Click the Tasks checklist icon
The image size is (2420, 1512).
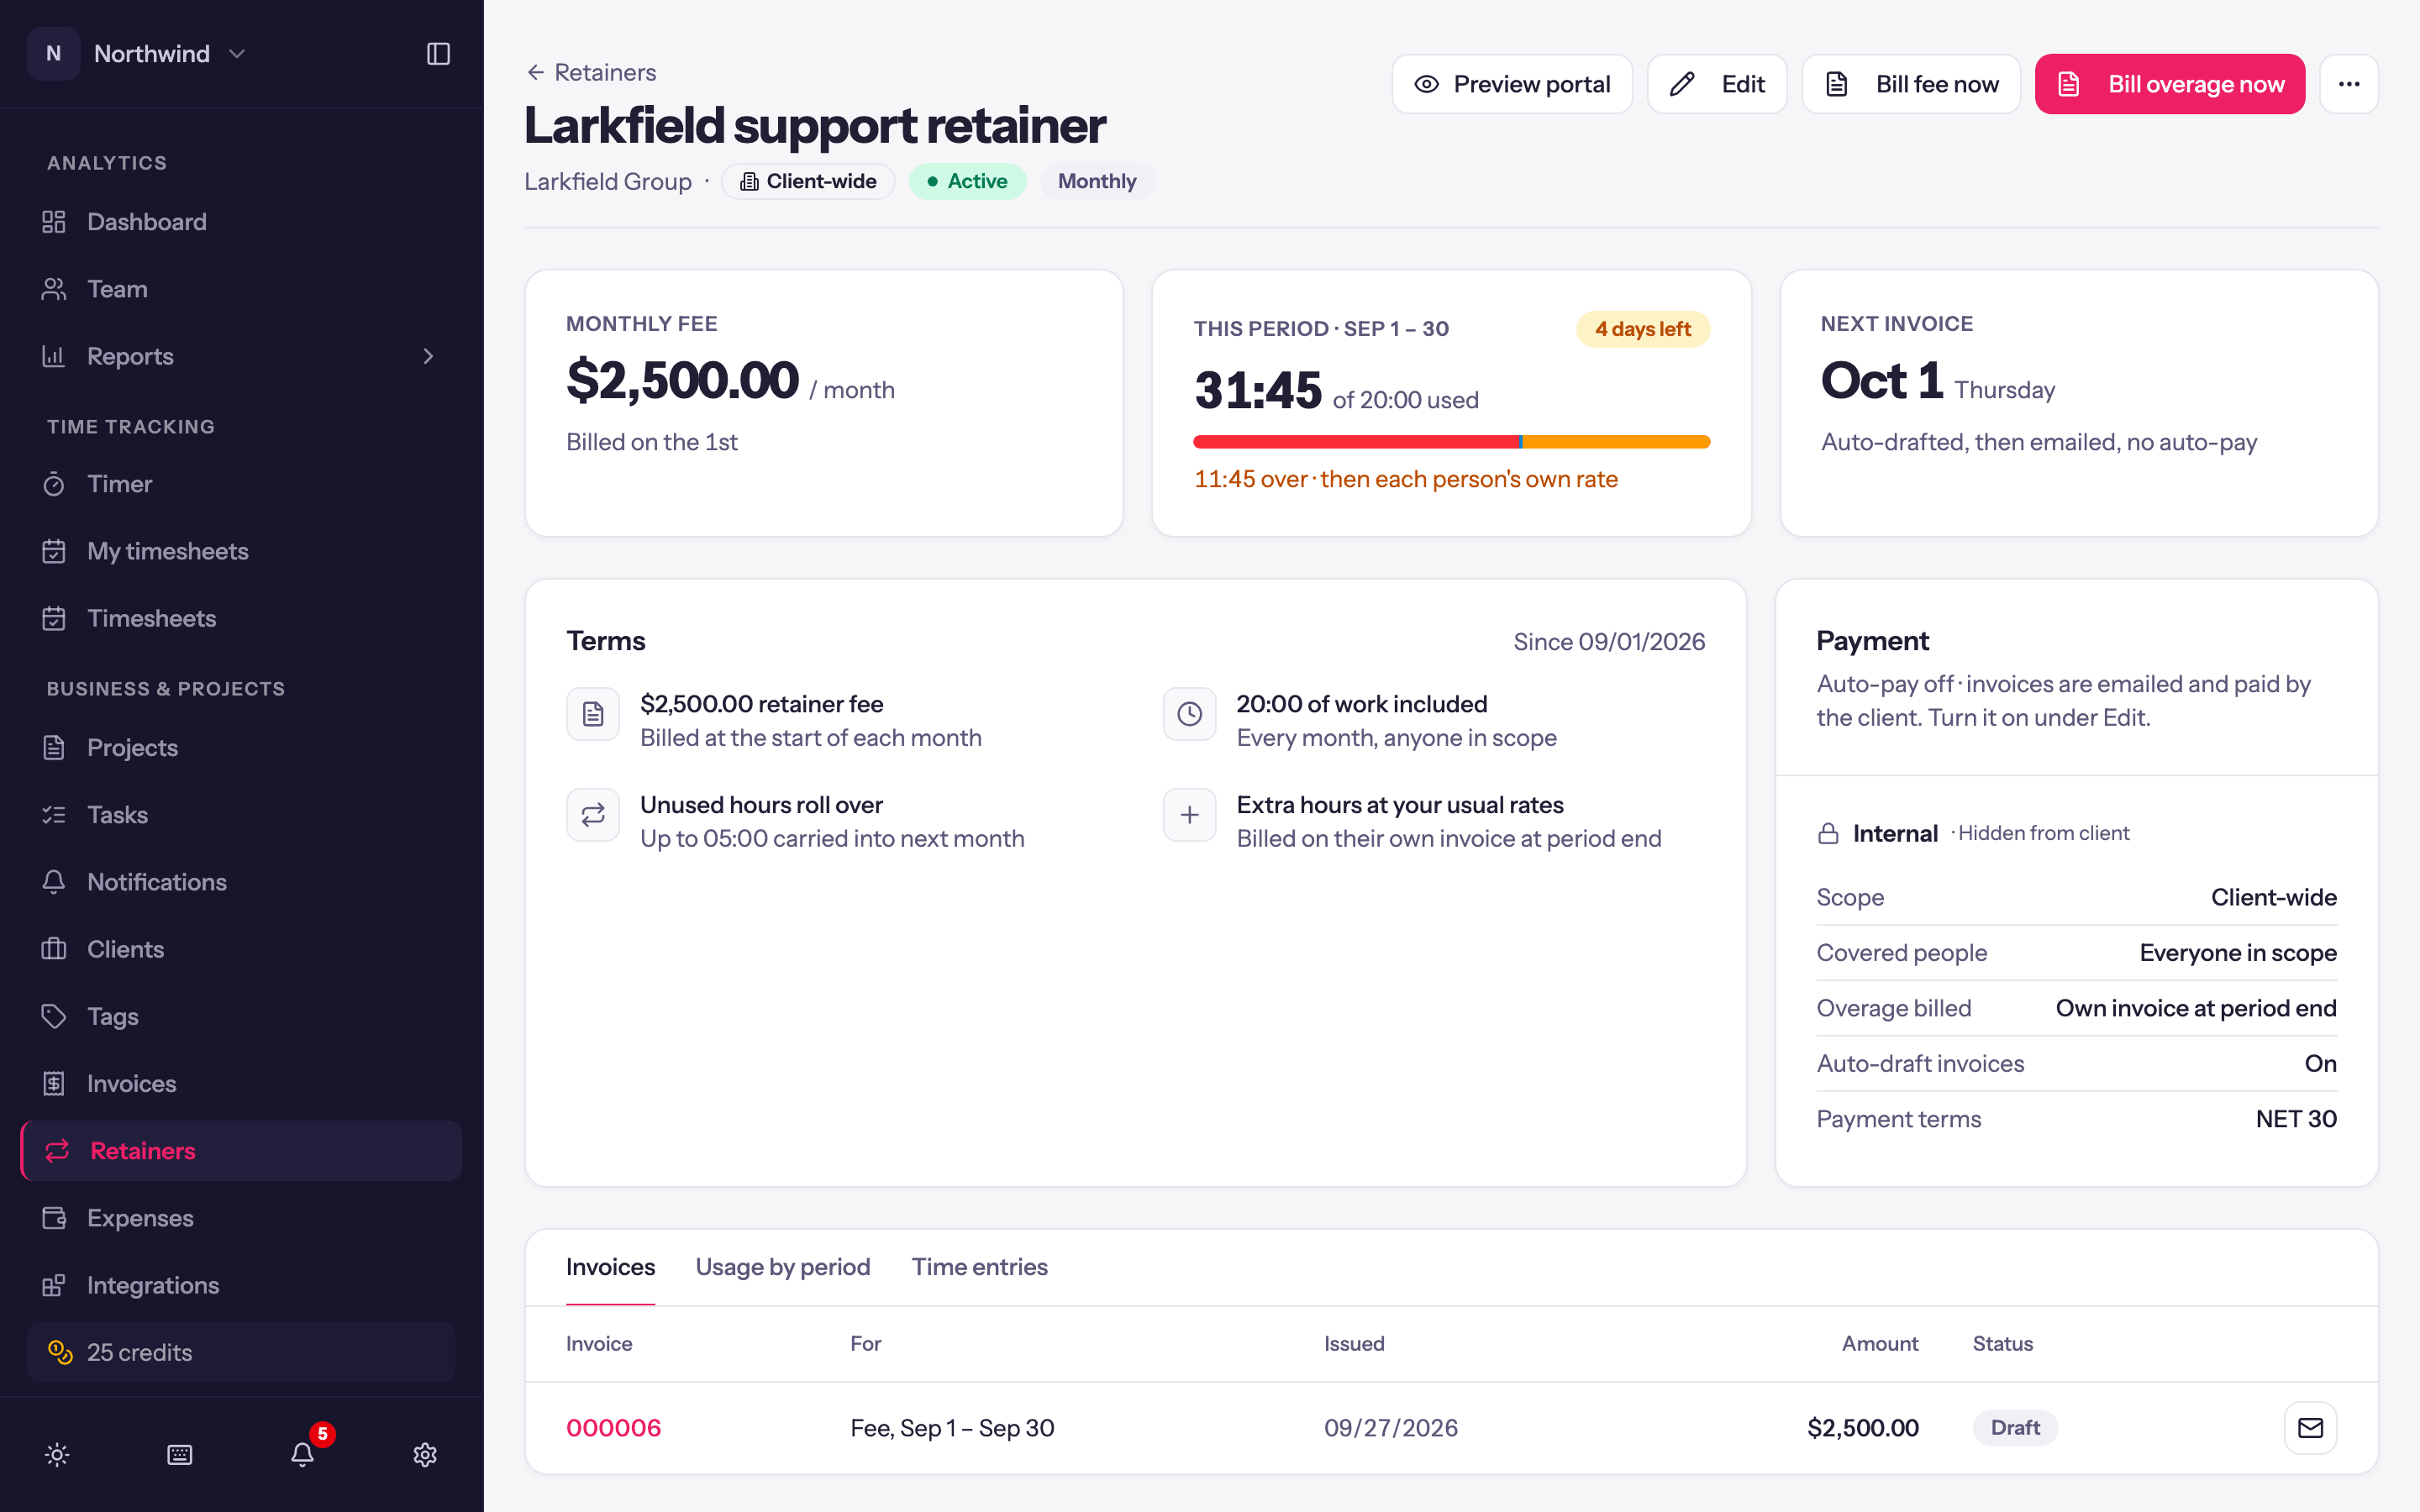coord(54,815)
